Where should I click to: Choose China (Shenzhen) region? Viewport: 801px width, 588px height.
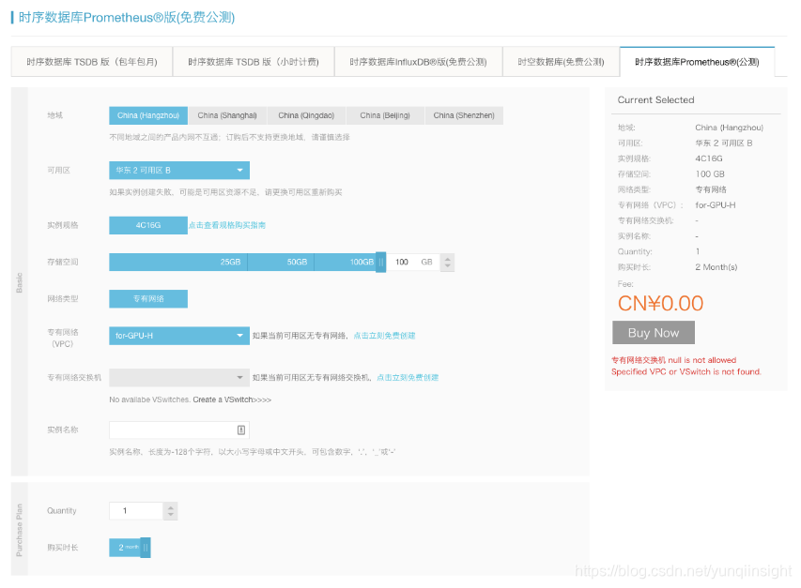464,115
